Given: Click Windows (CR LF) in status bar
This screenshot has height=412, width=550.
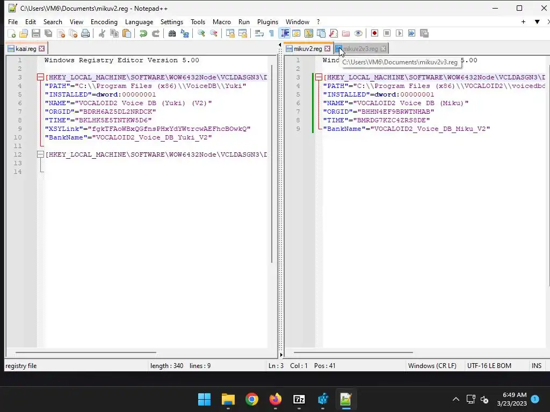Looking at the screenshot, I should pos(432,366).
